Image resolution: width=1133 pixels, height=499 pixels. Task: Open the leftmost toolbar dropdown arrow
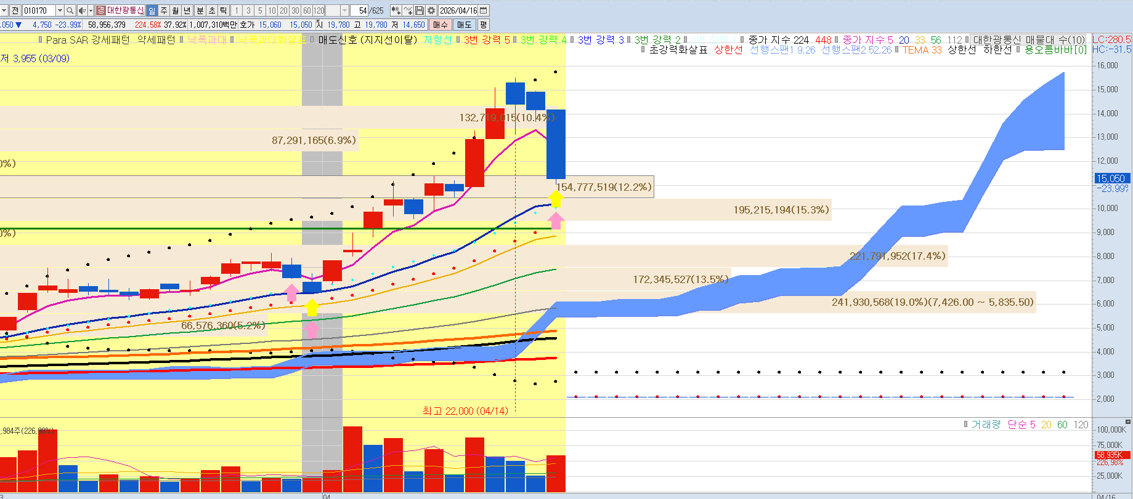4,10
